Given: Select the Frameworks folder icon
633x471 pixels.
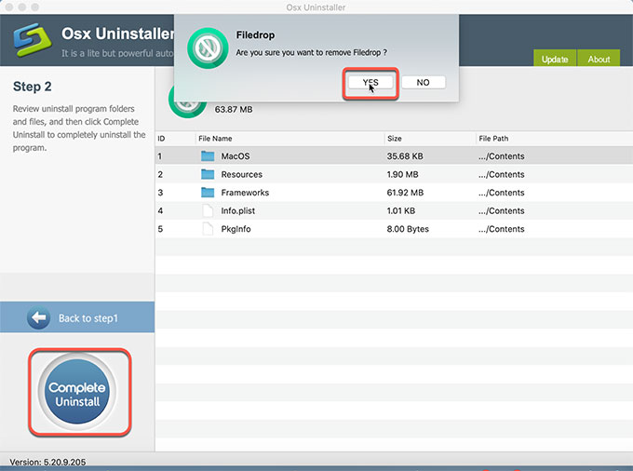Looking at the screenshot, I should [208, 192].
